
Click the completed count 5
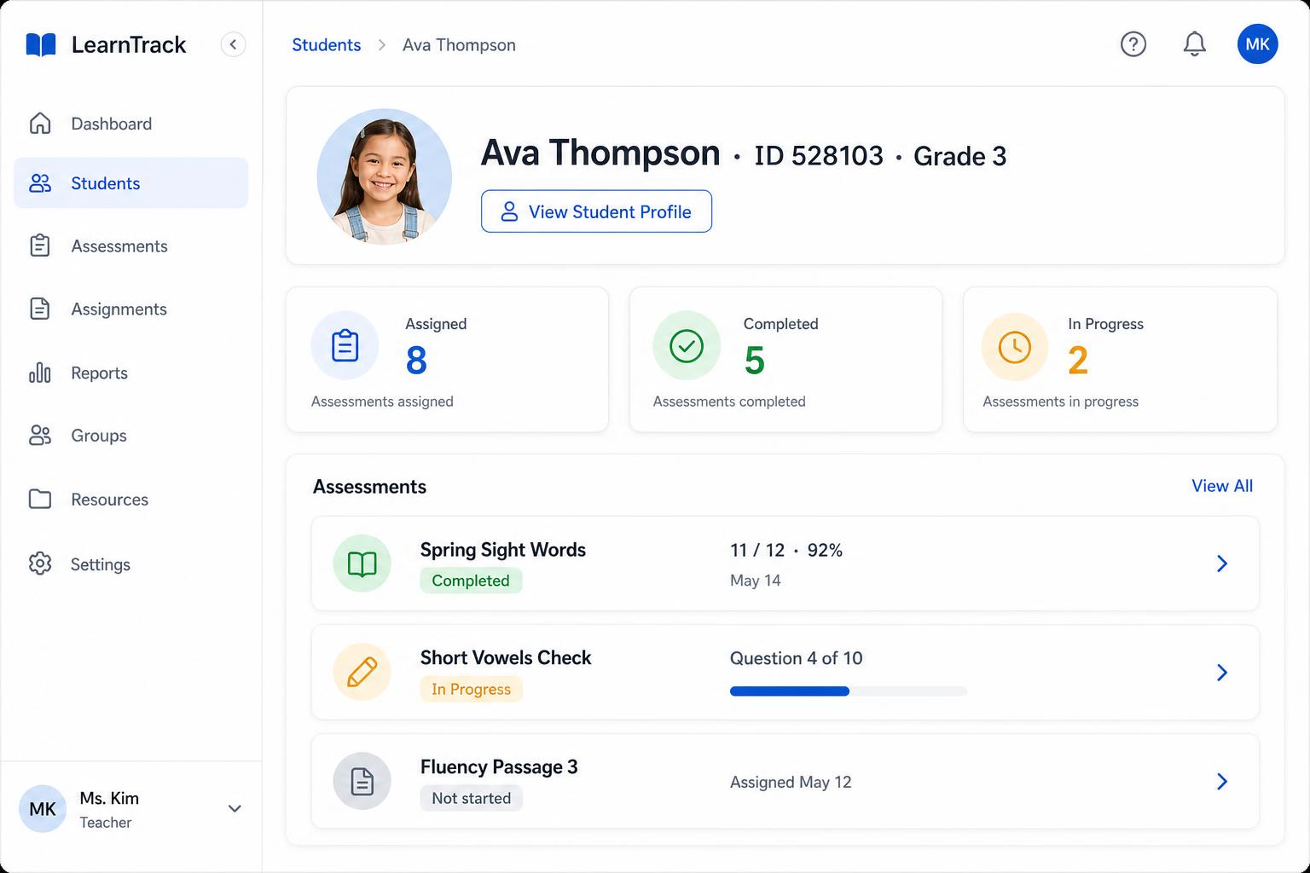coord(755,361)
